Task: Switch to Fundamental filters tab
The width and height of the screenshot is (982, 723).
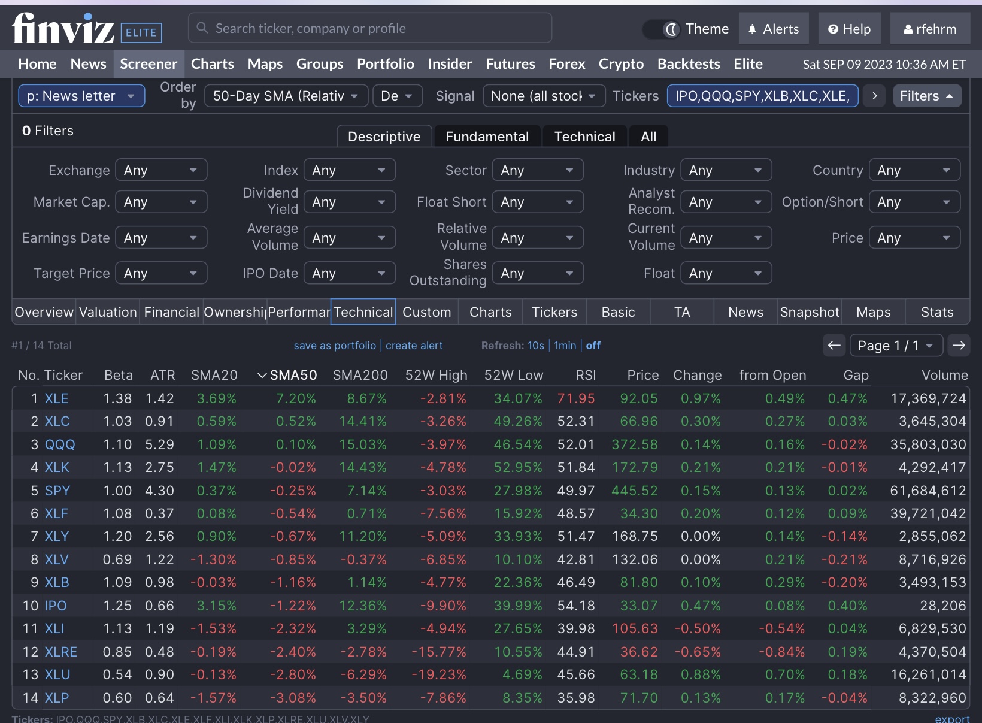Action: click(487, 137)
